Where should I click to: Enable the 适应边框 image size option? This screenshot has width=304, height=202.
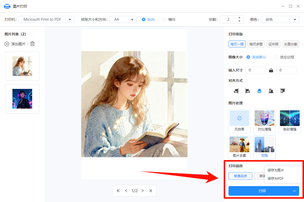click(276, 57)
